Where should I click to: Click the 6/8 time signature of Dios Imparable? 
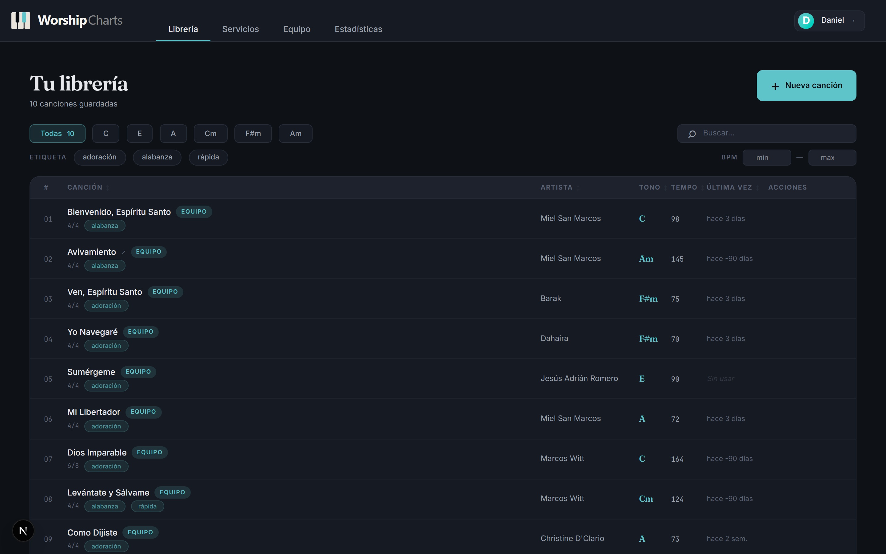[x=73, y=466]
